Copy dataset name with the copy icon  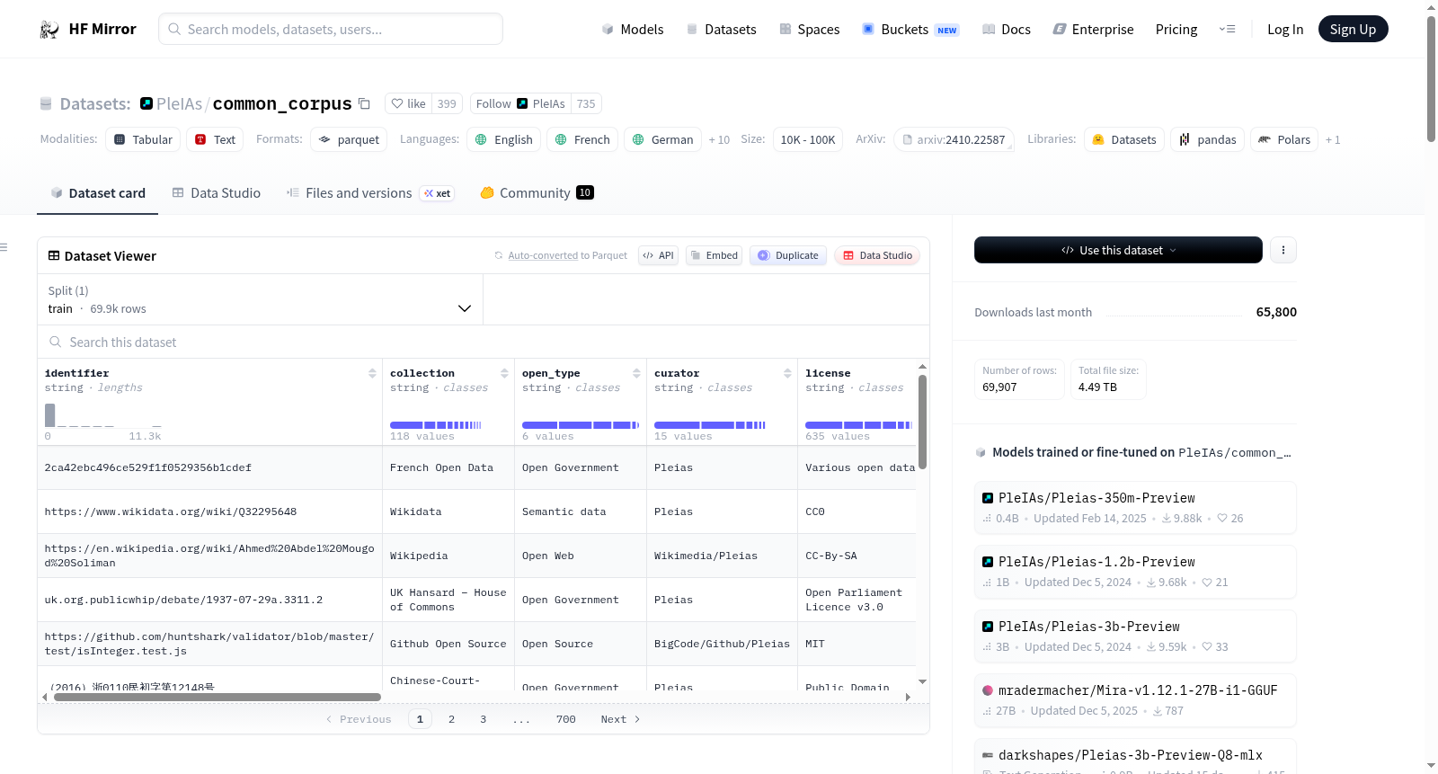tap(364, 103)
